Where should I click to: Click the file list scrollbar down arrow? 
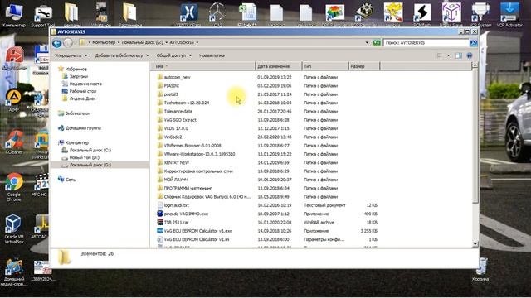coord(475,244)
